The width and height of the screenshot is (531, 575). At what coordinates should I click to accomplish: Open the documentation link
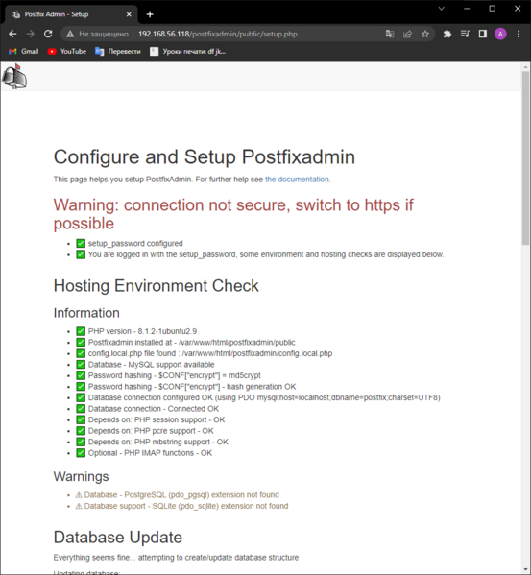(x=297, y=180)
